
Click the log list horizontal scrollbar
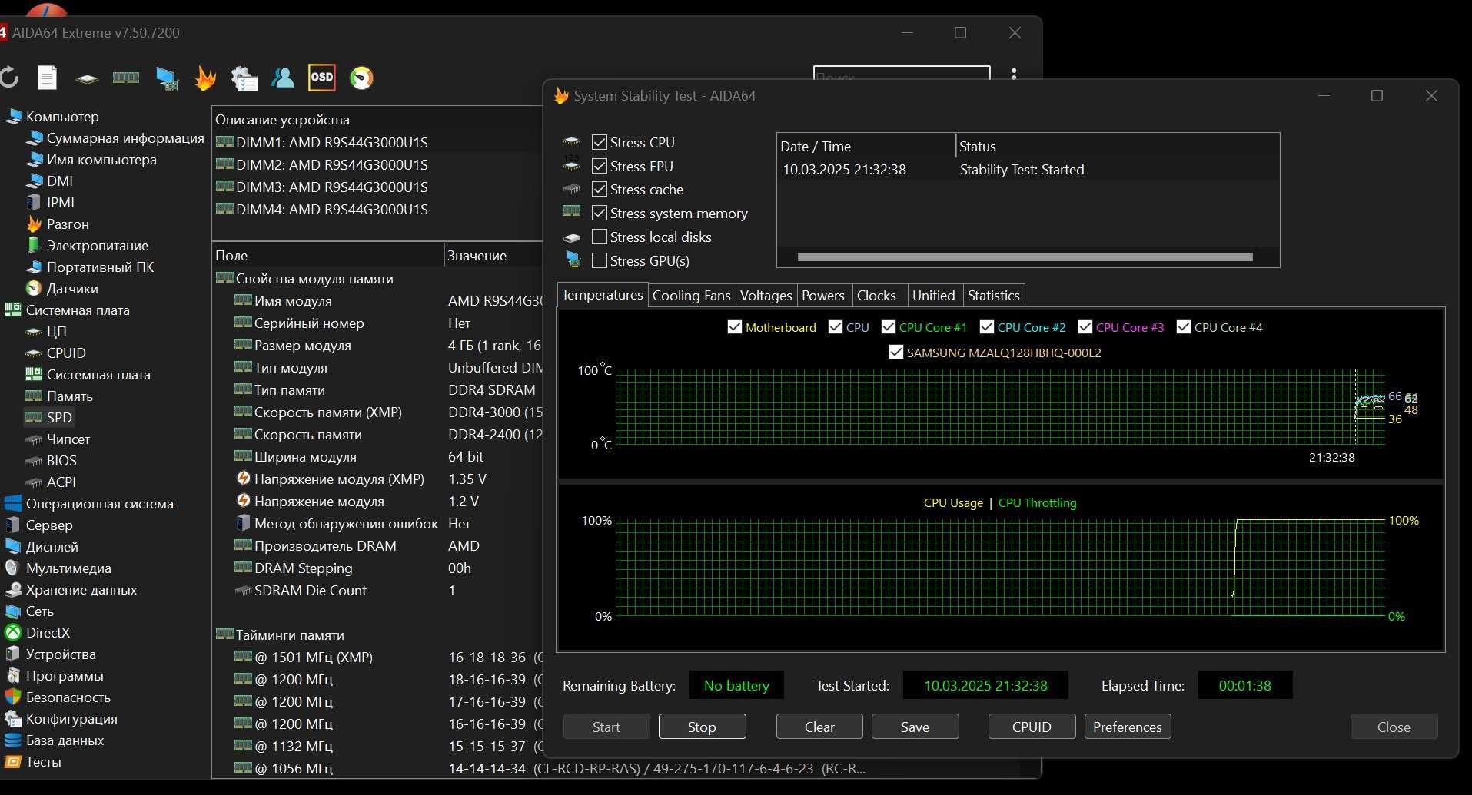1025,257
